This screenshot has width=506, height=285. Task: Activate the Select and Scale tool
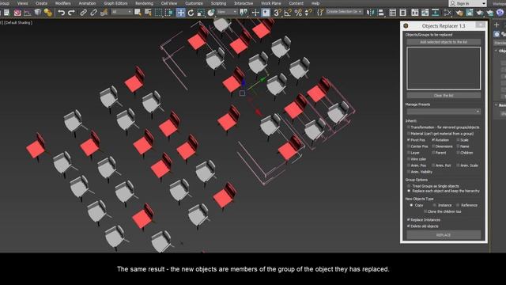(x=201, y=13)
